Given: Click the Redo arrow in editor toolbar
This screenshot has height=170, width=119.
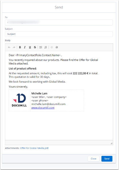Looking at the screenshot, I should (14, 47).
